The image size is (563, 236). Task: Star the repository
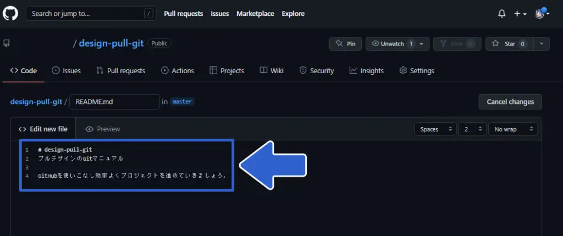coord(510,44)
